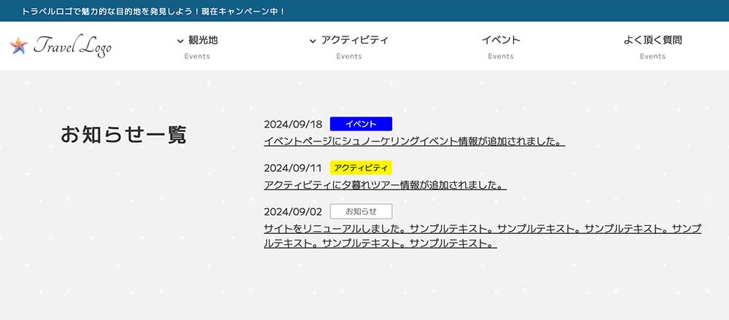This screenshot has width=729, height=320.
Task: Expand the アクティビティ menu chevron
Action: (x=313, y=41)
